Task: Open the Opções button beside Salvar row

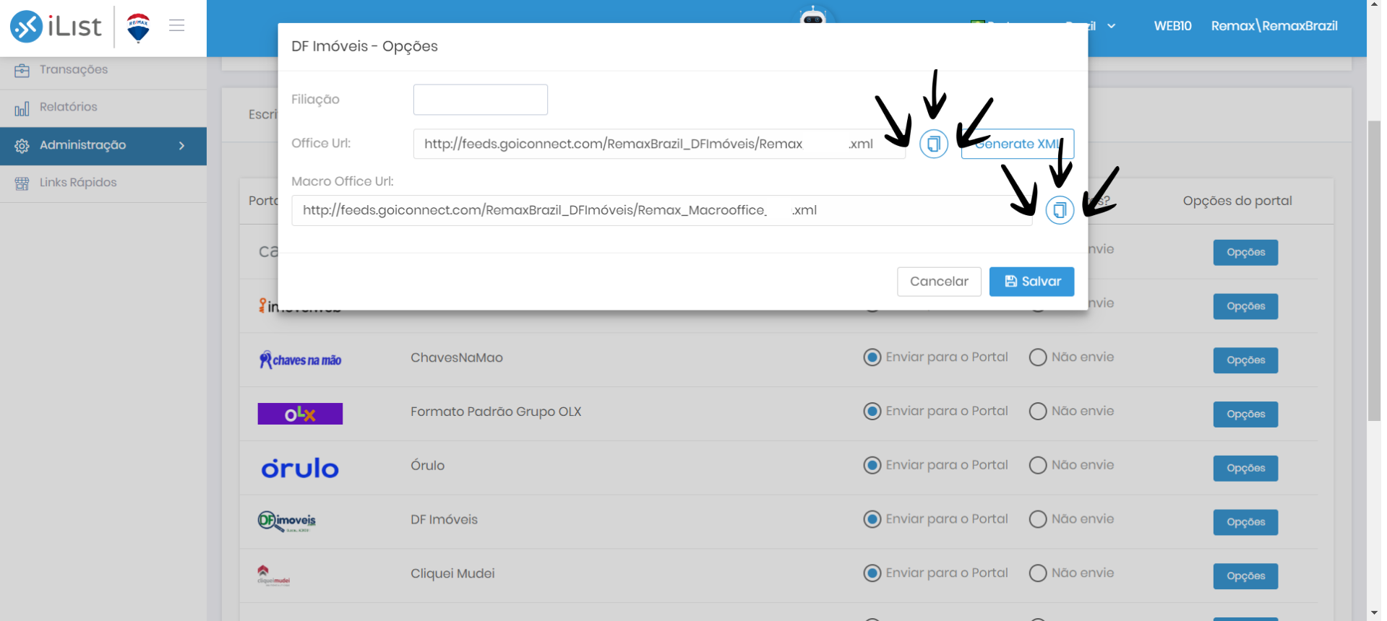Action: point(1245,306)
